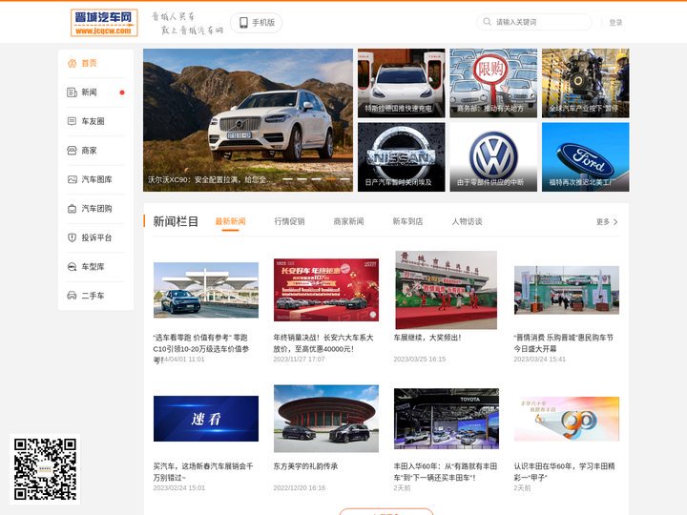The image size is (687, 515).
Task: Click the 车友圈 chat icon in sidebar
Action: tap(72, 121)
